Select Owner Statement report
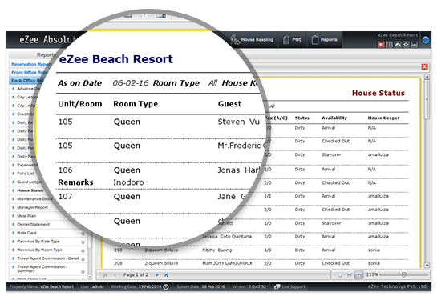 pyautogui.click(x=33, y=224)
